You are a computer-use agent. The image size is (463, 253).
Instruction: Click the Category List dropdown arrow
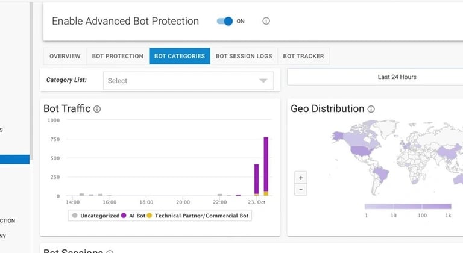coord(263,81)
